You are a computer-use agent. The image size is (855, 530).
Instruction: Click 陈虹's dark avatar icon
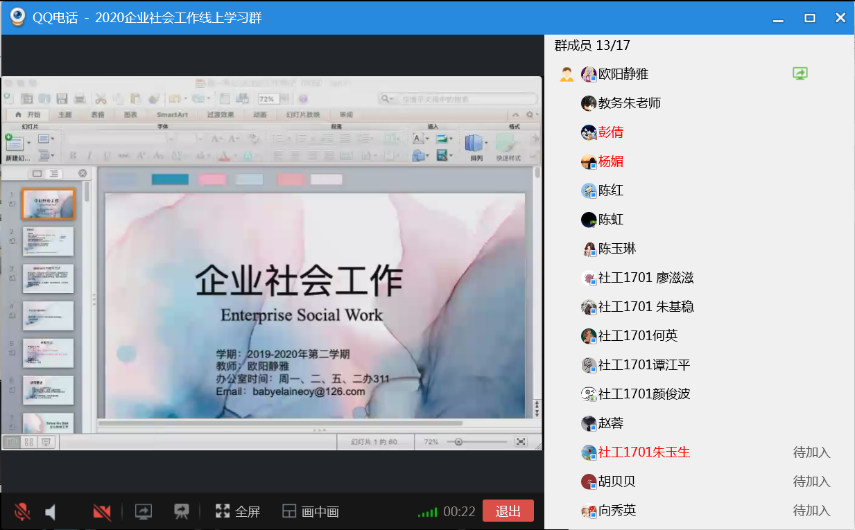(589, 220)
